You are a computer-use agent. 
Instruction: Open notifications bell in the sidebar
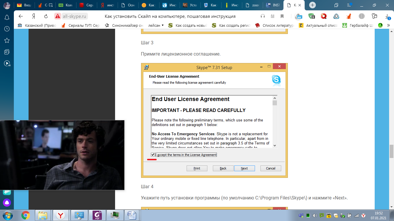pos(7,18)
